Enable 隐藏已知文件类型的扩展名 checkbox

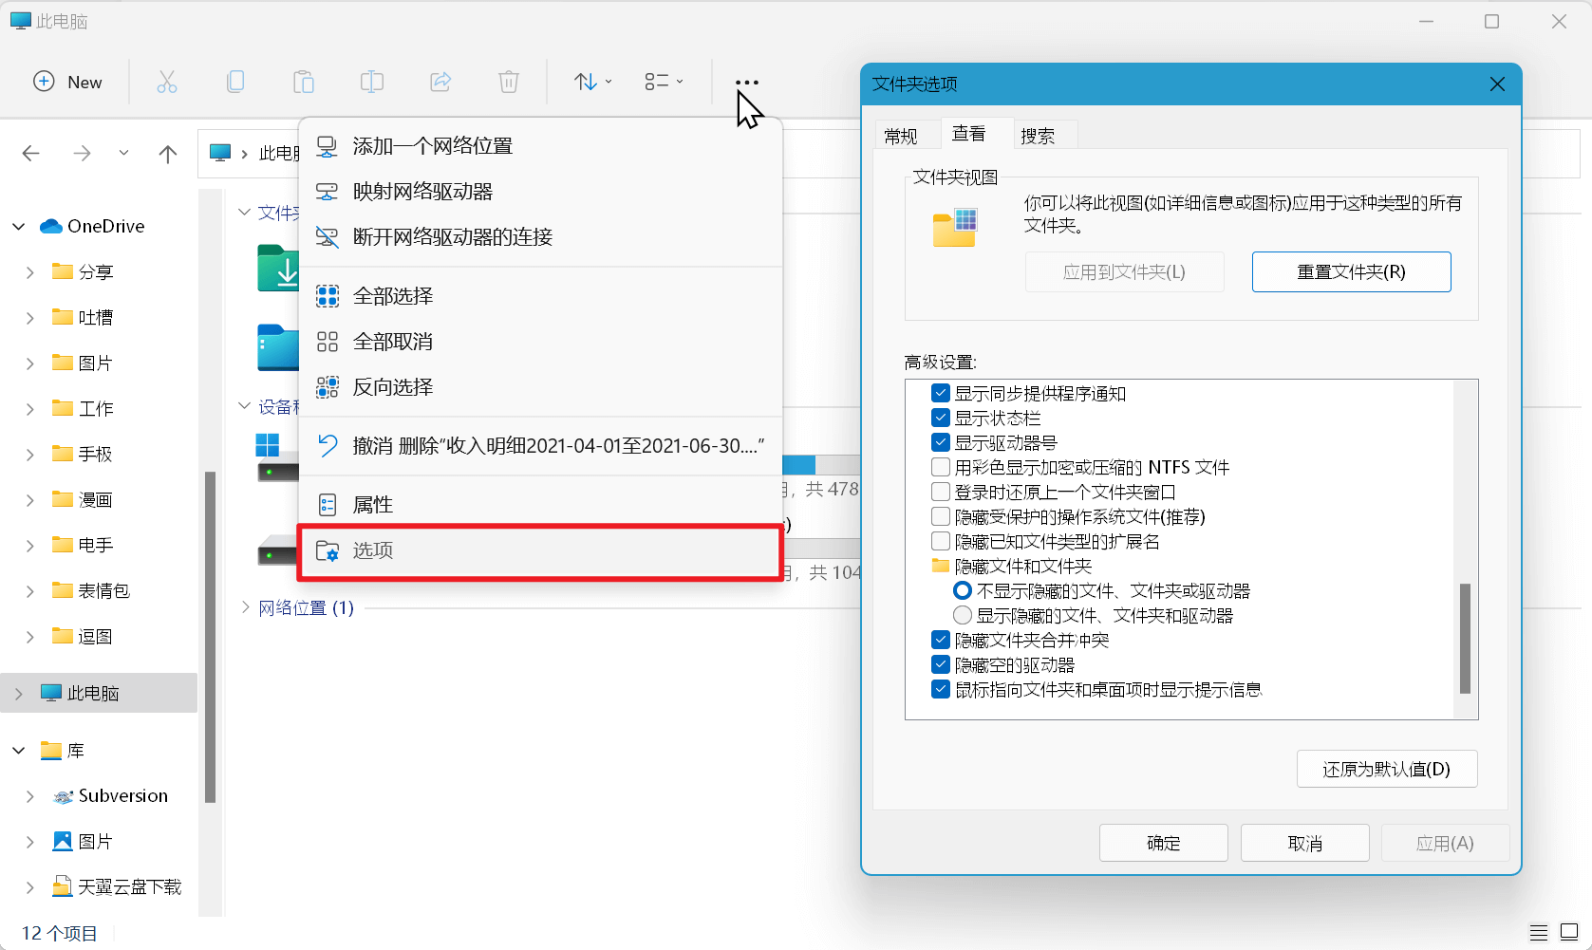point(941,541)
